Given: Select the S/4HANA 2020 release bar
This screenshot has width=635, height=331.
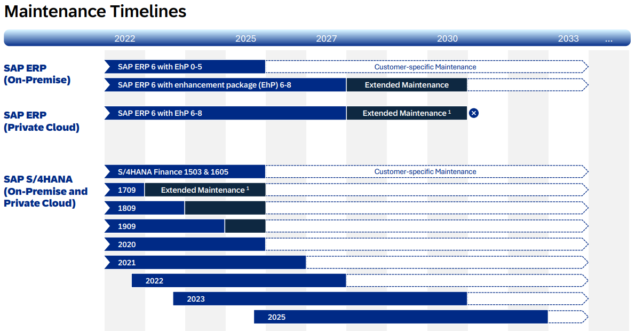Looking at the screenshot, I should (x=185, y=245).
